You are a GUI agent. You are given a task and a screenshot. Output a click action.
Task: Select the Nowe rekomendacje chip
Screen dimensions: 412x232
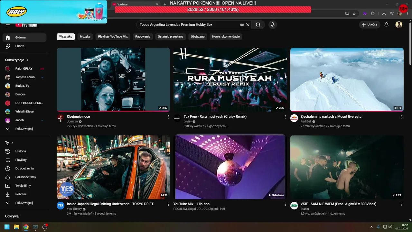pyautogui.click(x=226, y=37)
